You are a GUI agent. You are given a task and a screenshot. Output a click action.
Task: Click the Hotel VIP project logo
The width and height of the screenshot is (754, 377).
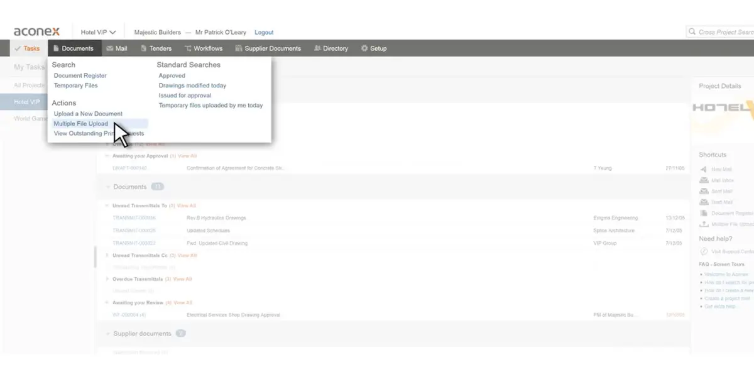tap(723, 107)
